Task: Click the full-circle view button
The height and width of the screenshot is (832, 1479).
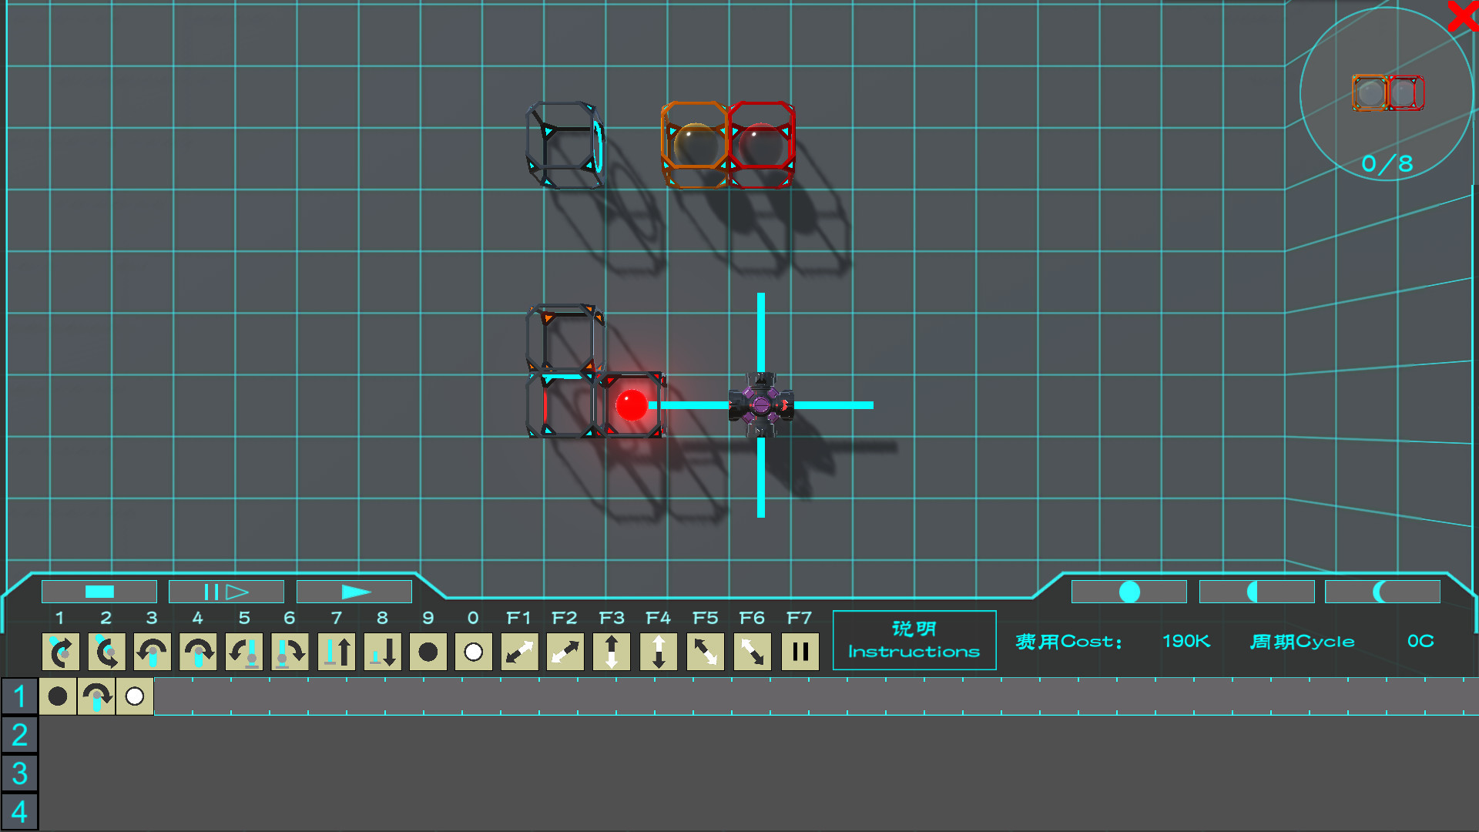Action: click(1129, 592)
